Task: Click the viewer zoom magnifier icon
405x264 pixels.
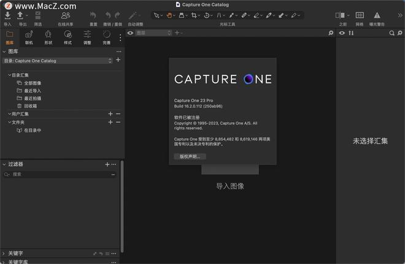Action: coord(331,33)
